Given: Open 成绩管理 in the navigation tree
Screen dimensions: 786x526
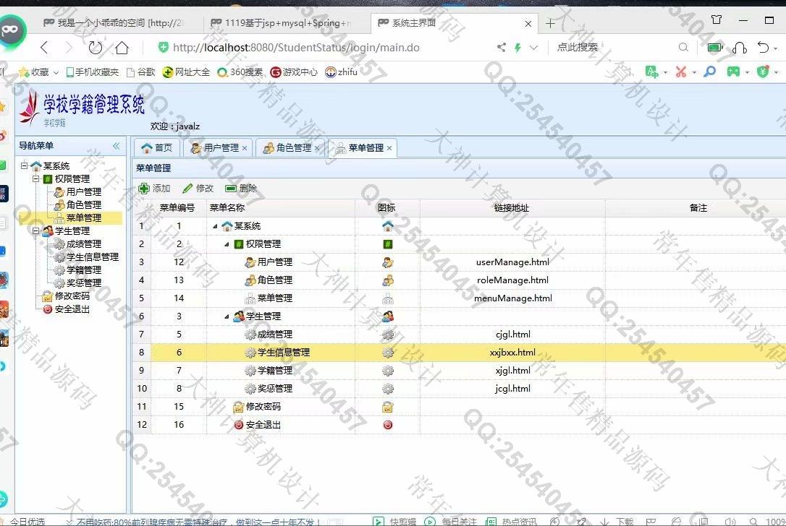Looking at the screenshot, I should (x=83, y=244).
